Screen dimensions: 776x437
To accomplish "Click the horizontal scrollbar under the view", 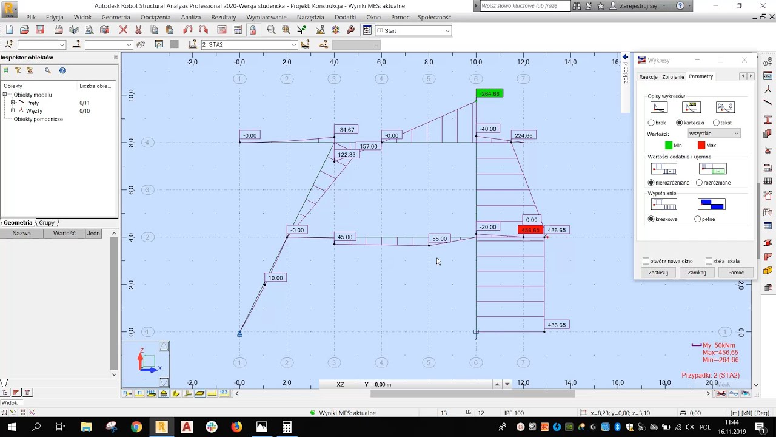I will tap(472, 393).
